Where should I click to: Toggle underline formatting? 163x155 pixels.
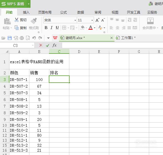(57, 28)
